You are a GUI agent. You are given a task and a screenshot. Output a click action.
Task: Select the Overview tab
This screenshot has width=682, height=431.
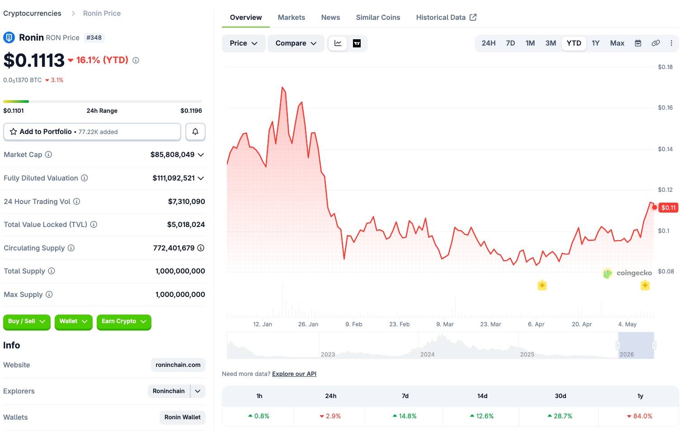(x=246, y=18)
